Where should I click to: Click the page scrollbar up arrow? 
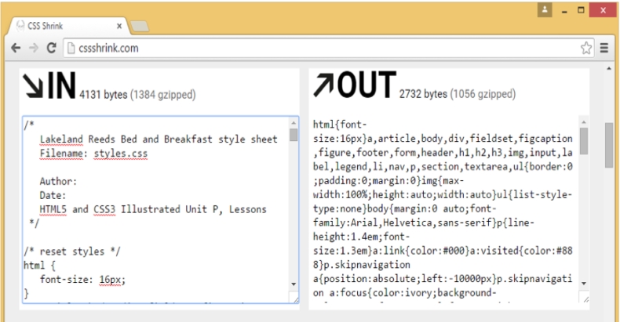(609, 69)
